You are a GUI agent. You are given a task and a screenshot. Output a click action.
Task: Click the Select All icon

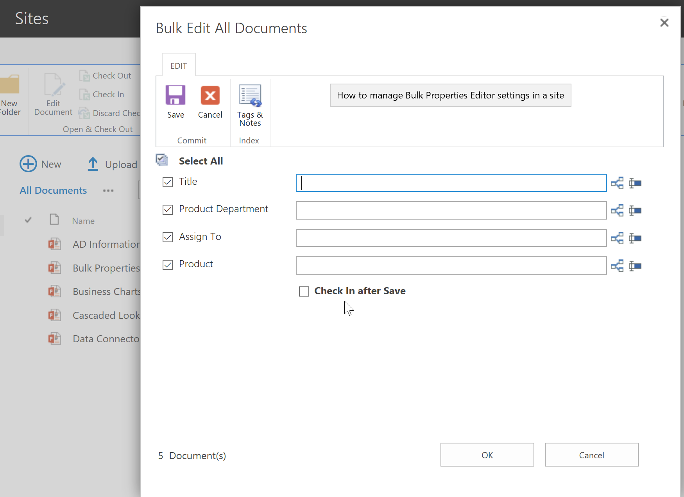click(162, 160)
